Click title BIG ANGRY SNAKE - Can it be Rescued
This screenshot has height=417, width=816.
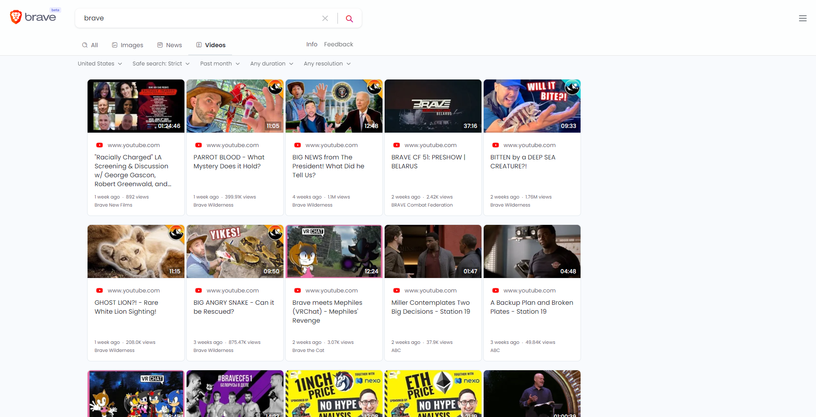coord(234,307)
